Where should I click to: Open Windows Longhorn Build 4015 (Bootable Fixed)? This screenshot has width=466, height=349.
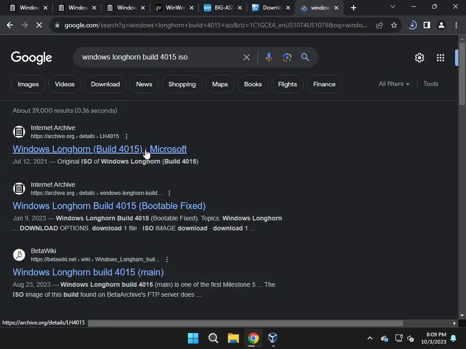109,206
